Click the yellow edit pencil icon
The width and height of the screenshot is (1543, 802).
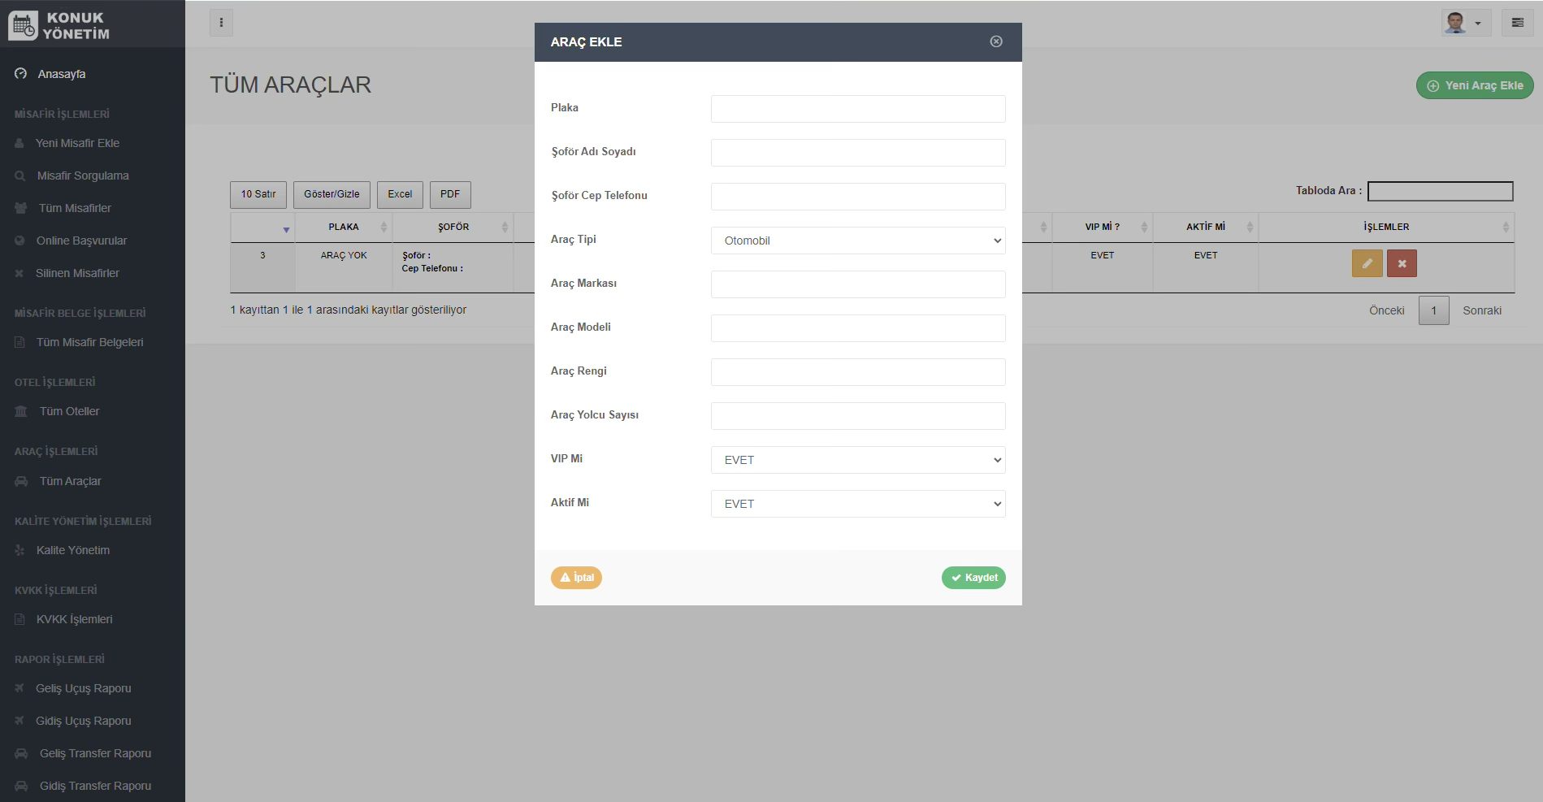click(x=1367, y=263)
